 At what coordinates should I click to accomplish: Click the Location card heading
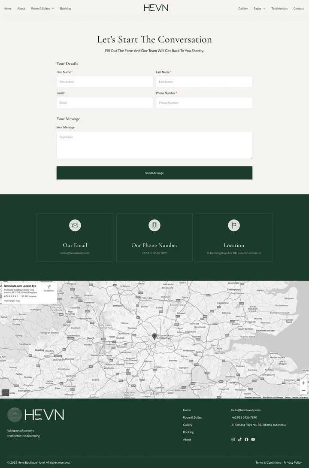[234, 245]
